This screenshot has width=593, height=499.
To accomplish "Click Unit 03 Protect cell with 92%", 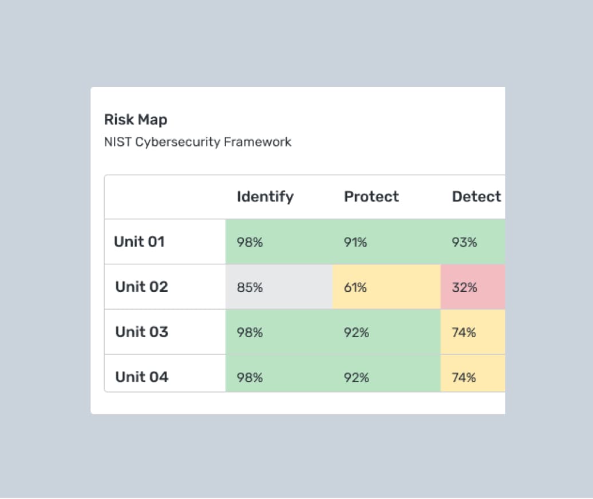I will tap(386, 332).
